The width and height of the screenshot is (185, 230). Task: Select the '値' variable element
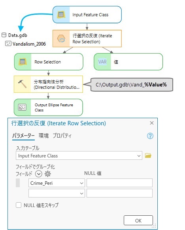pyautogui.click(x=128, y=62)
